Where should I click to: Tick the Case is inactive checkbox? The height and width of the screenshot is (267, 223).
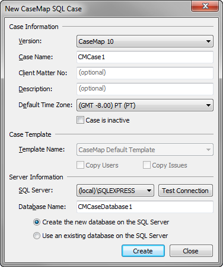pyautogui.click(x=80, y=120)
